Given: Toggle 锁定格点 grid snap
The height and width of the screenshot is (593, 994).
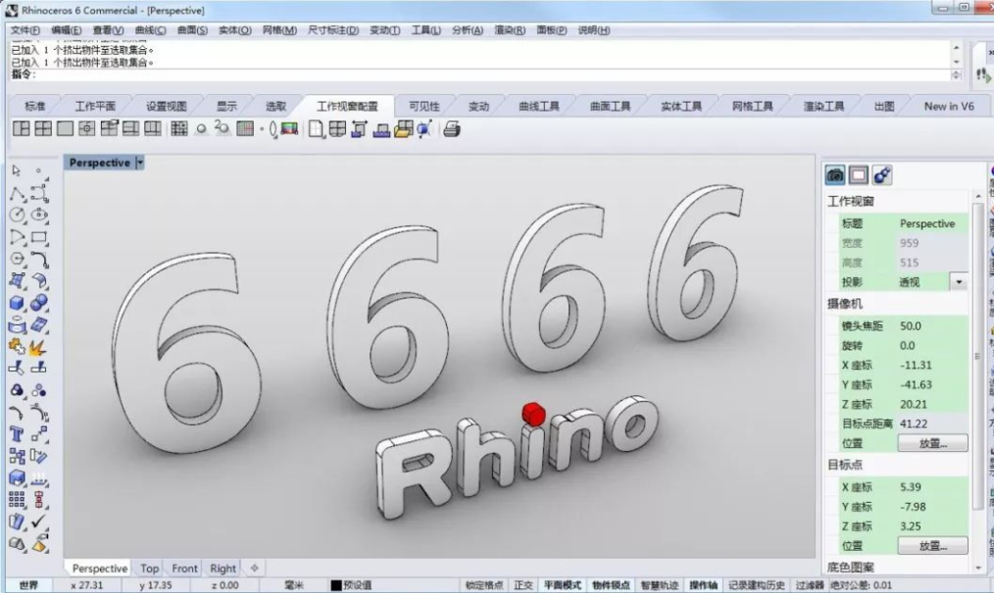Looking at the screenshot, I should click(x=484, y=585).
